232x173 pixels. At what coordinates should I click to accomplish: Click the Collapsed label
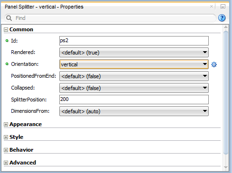(23, 88)
